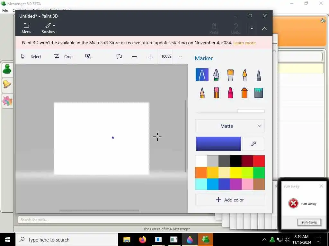Click the canvas horizontal scrollbar
329x246 pixels.
pyautogui.click(x=99, y=211)
